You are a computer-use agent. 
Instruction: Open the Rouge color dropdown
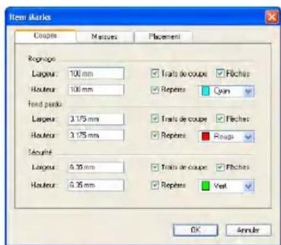pyautogui.click(x=226, y=136)
